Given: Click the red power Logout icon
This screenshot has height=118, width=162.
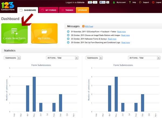Looking at the screenshot, I should coord(153,2).
